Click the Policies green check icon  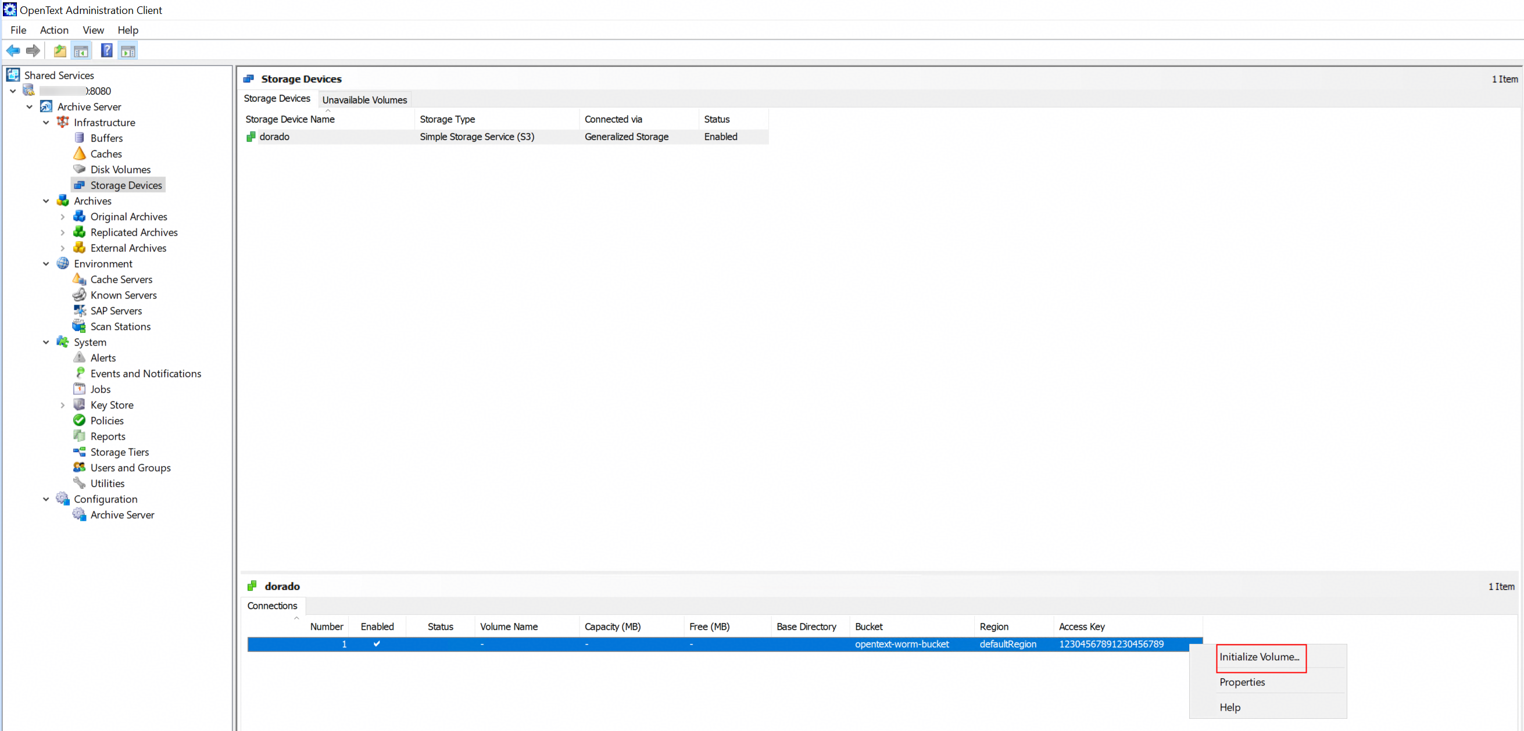[x=79, y=421]
